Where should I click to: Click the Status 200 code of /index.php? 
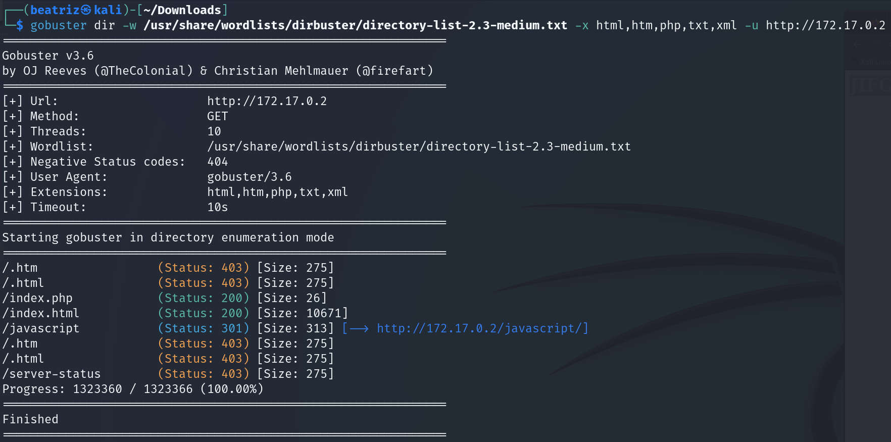[x=204, y=298]
